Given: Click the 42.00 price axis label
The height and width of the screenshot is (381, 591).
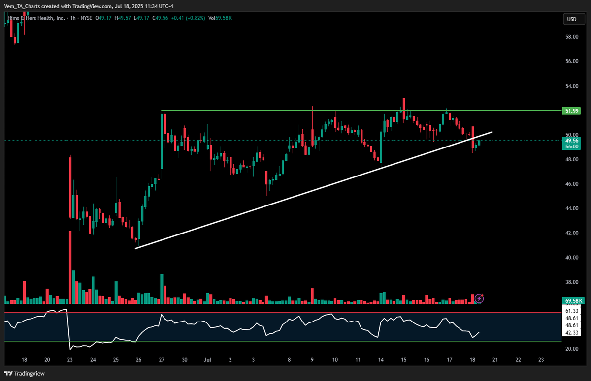Looking at the screenshot, I should [572, 233].
